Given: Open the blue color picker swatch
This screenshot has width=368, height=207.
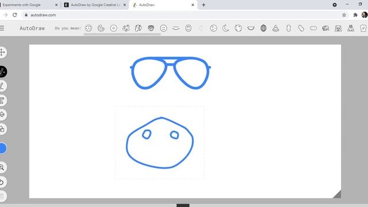Looking at the screenshot, I should [x=3, y=148].
